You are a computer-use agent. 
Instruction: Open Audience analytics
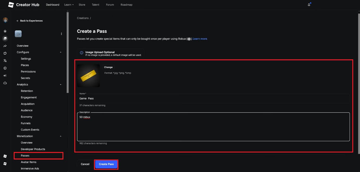(x=27, y=110)
